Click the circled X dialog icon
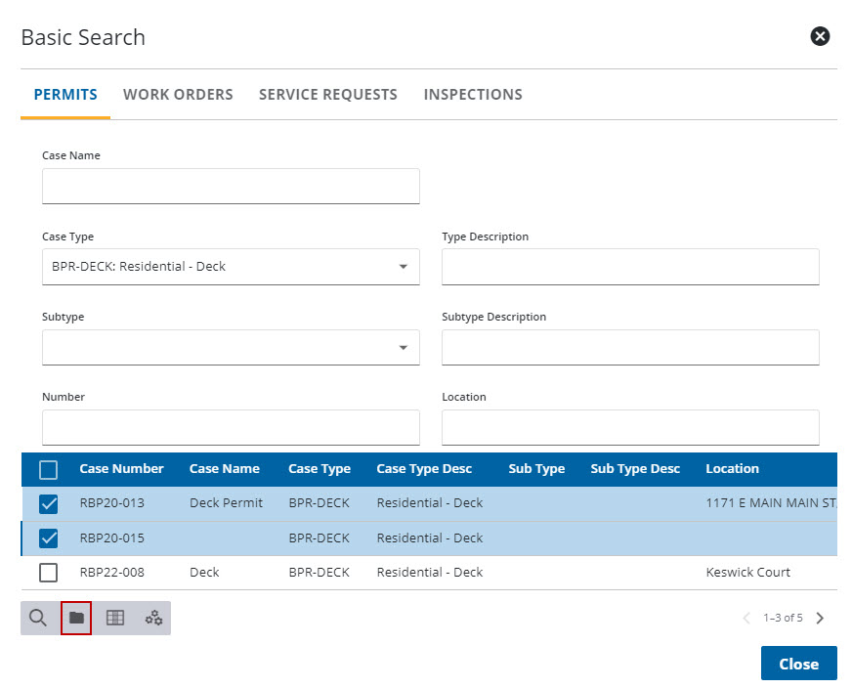The image size is (852, 688). [x=820, y=37]
